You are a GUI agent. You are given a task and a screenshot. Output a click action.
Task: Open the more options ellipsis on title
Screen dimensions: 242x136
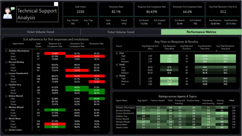pos(56,4)
